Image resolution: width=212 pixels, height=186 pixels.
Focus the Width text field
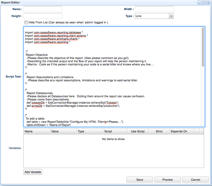point(154,9)
